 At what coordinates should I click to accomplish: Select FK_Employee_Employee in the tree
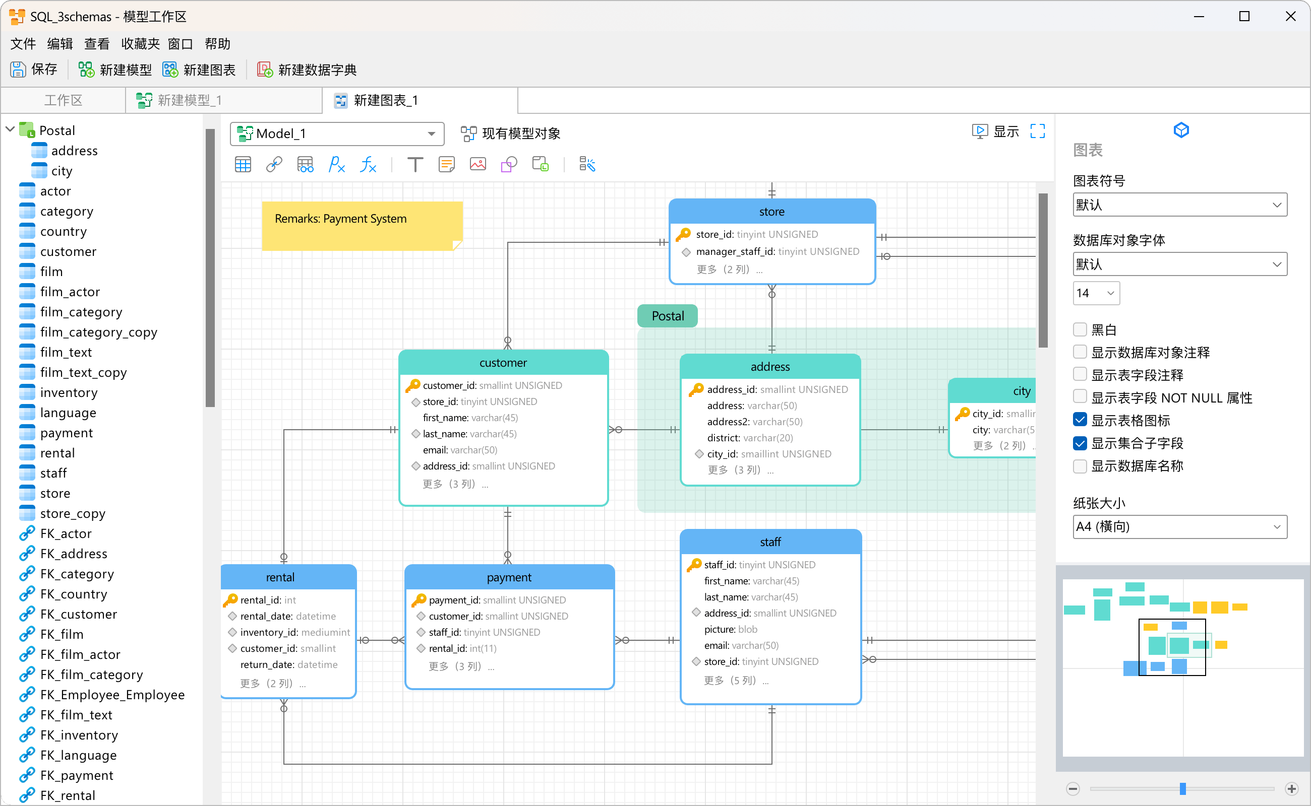tap(112, 694)
